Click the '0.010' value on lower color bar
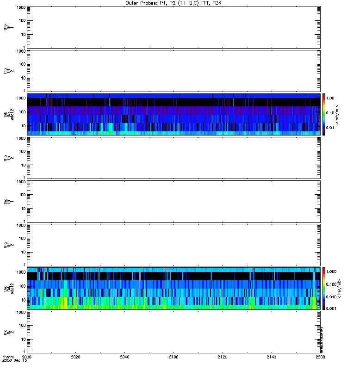Screen dimensions: 347x370 coord(331,297)
